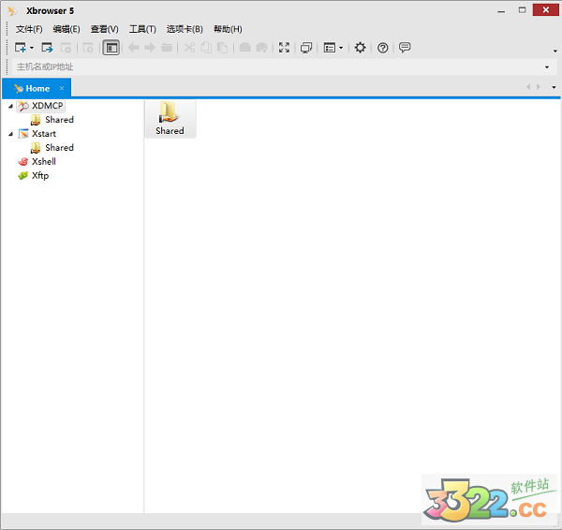Select Shared folder under XDMCP
The image size is (562, 530).
[59, 120]
